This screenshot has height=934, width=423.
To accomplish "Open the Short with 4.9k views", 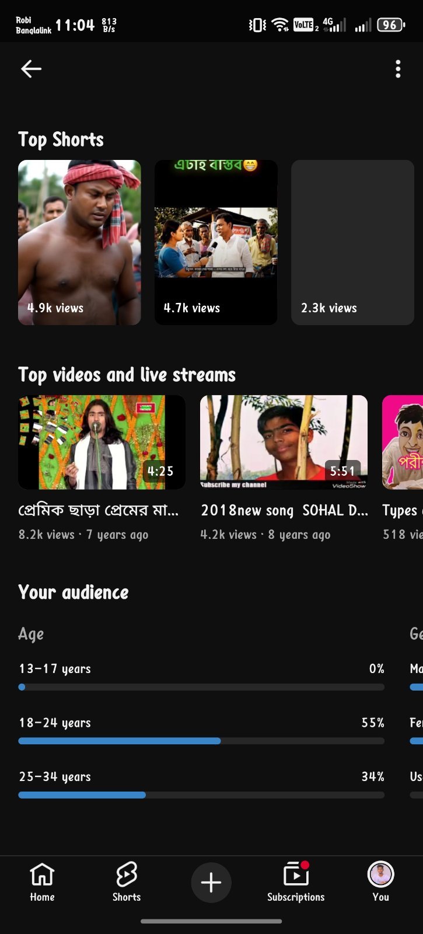I will click(x=79, y=242).
